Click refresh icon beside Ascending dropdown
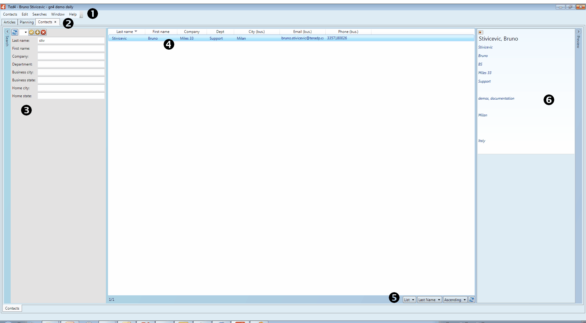 click(472, 300)
